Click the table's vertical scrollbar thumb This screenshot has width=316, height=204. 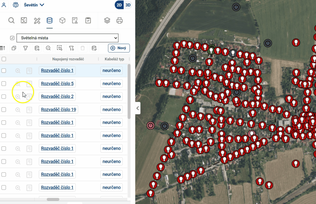[129, 91]
